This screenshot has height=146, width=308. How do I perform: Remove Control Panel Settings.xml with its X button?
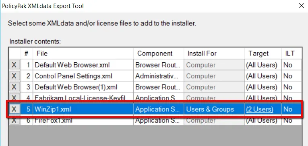coord(15,76)
